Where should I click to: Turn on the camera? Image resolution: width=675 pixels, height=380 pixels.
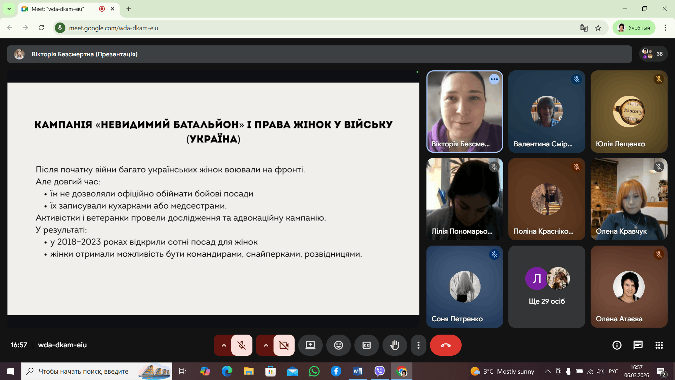pos(284,345)
